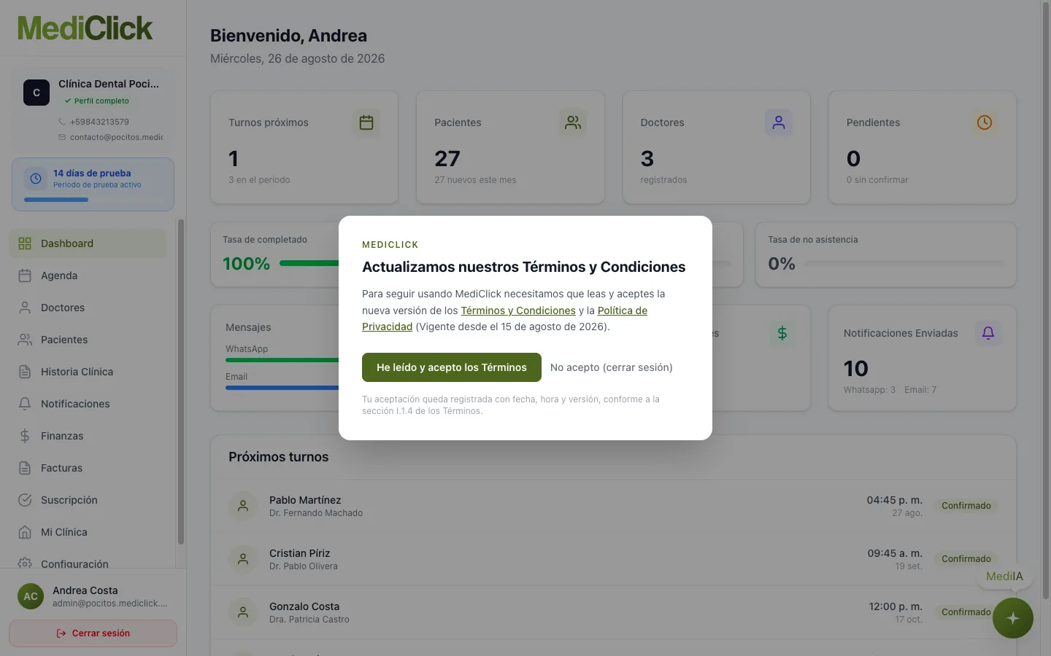Accept with "He leído y acepto los Términos"

point(452,367)
